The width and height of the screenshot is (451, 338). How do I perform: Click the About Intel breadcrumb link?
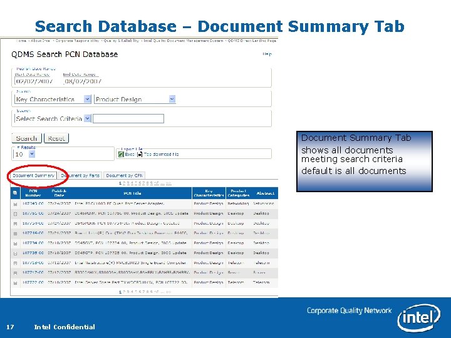pyautogui.click(x=40, y=41)
